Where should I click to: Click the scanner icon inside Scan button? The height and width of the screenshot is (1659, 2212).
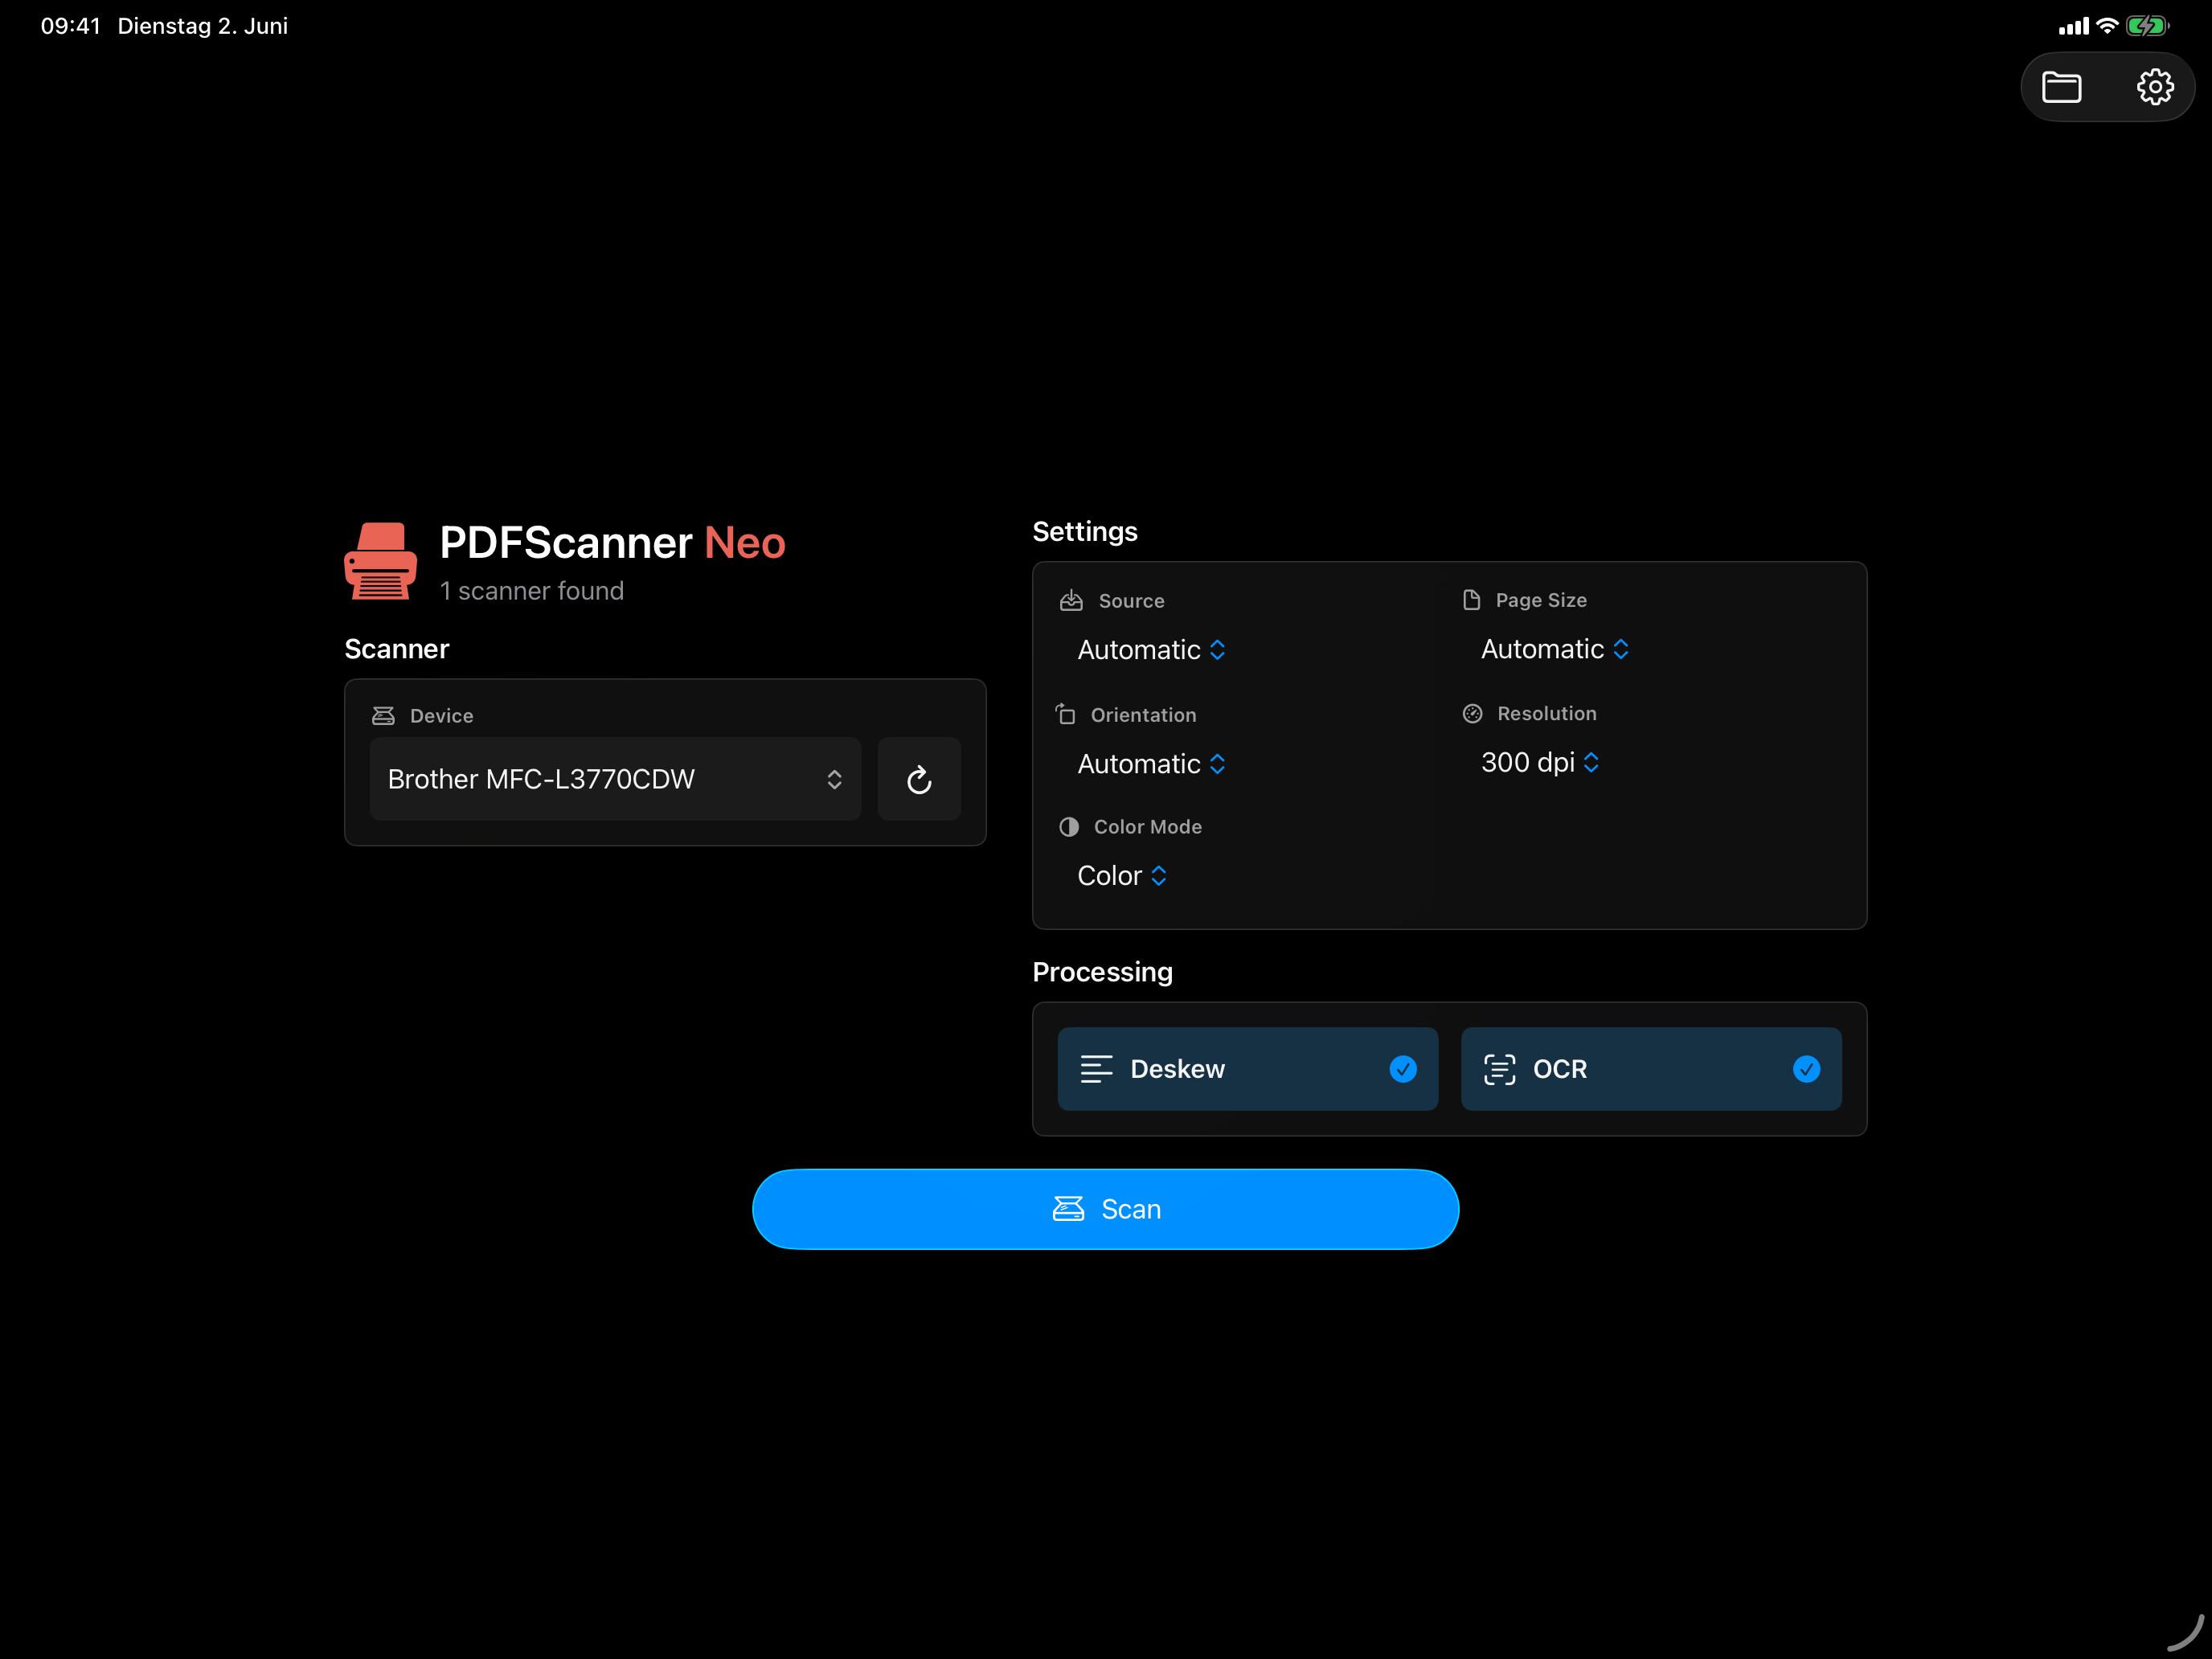pyautogui.click(x=1068, y=1209)
